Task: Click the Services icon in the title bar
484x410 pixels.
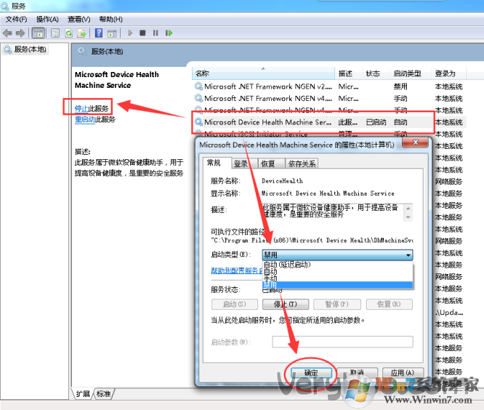Action: coord(4,6)
